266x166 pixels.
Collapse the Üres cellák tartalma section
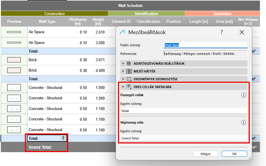(123, 87)
